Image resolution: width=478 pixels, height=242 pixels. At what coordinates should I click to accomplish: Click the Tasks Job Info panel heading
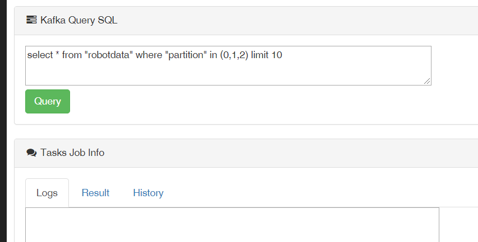point(72,153)
